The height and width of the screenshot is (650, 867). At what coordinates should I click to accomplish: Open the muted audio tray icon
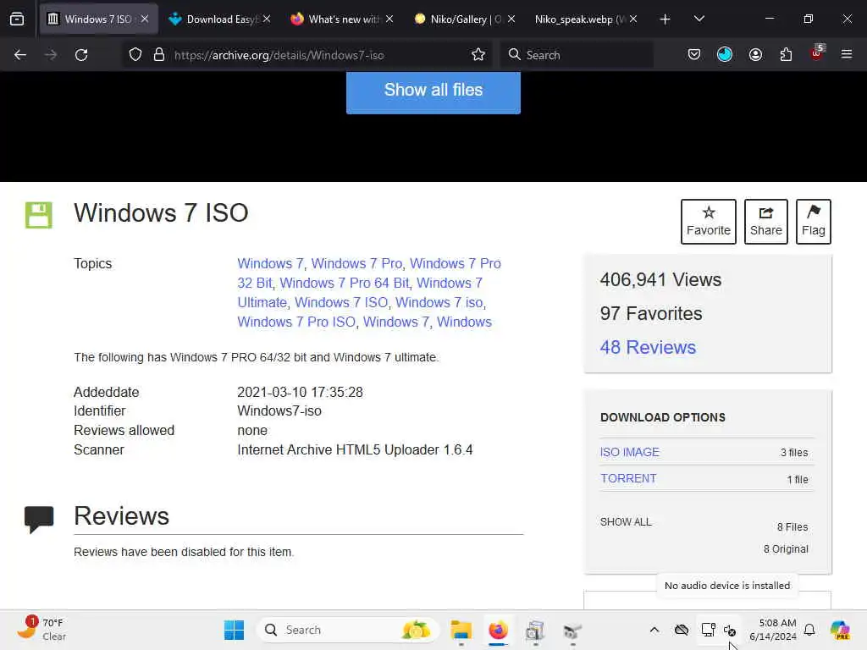coord(730,630)
